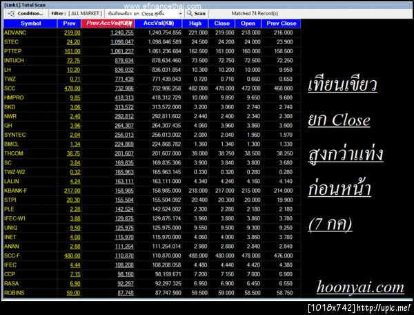Click ROBINS Prev price link 59.00

coord(74,293)
